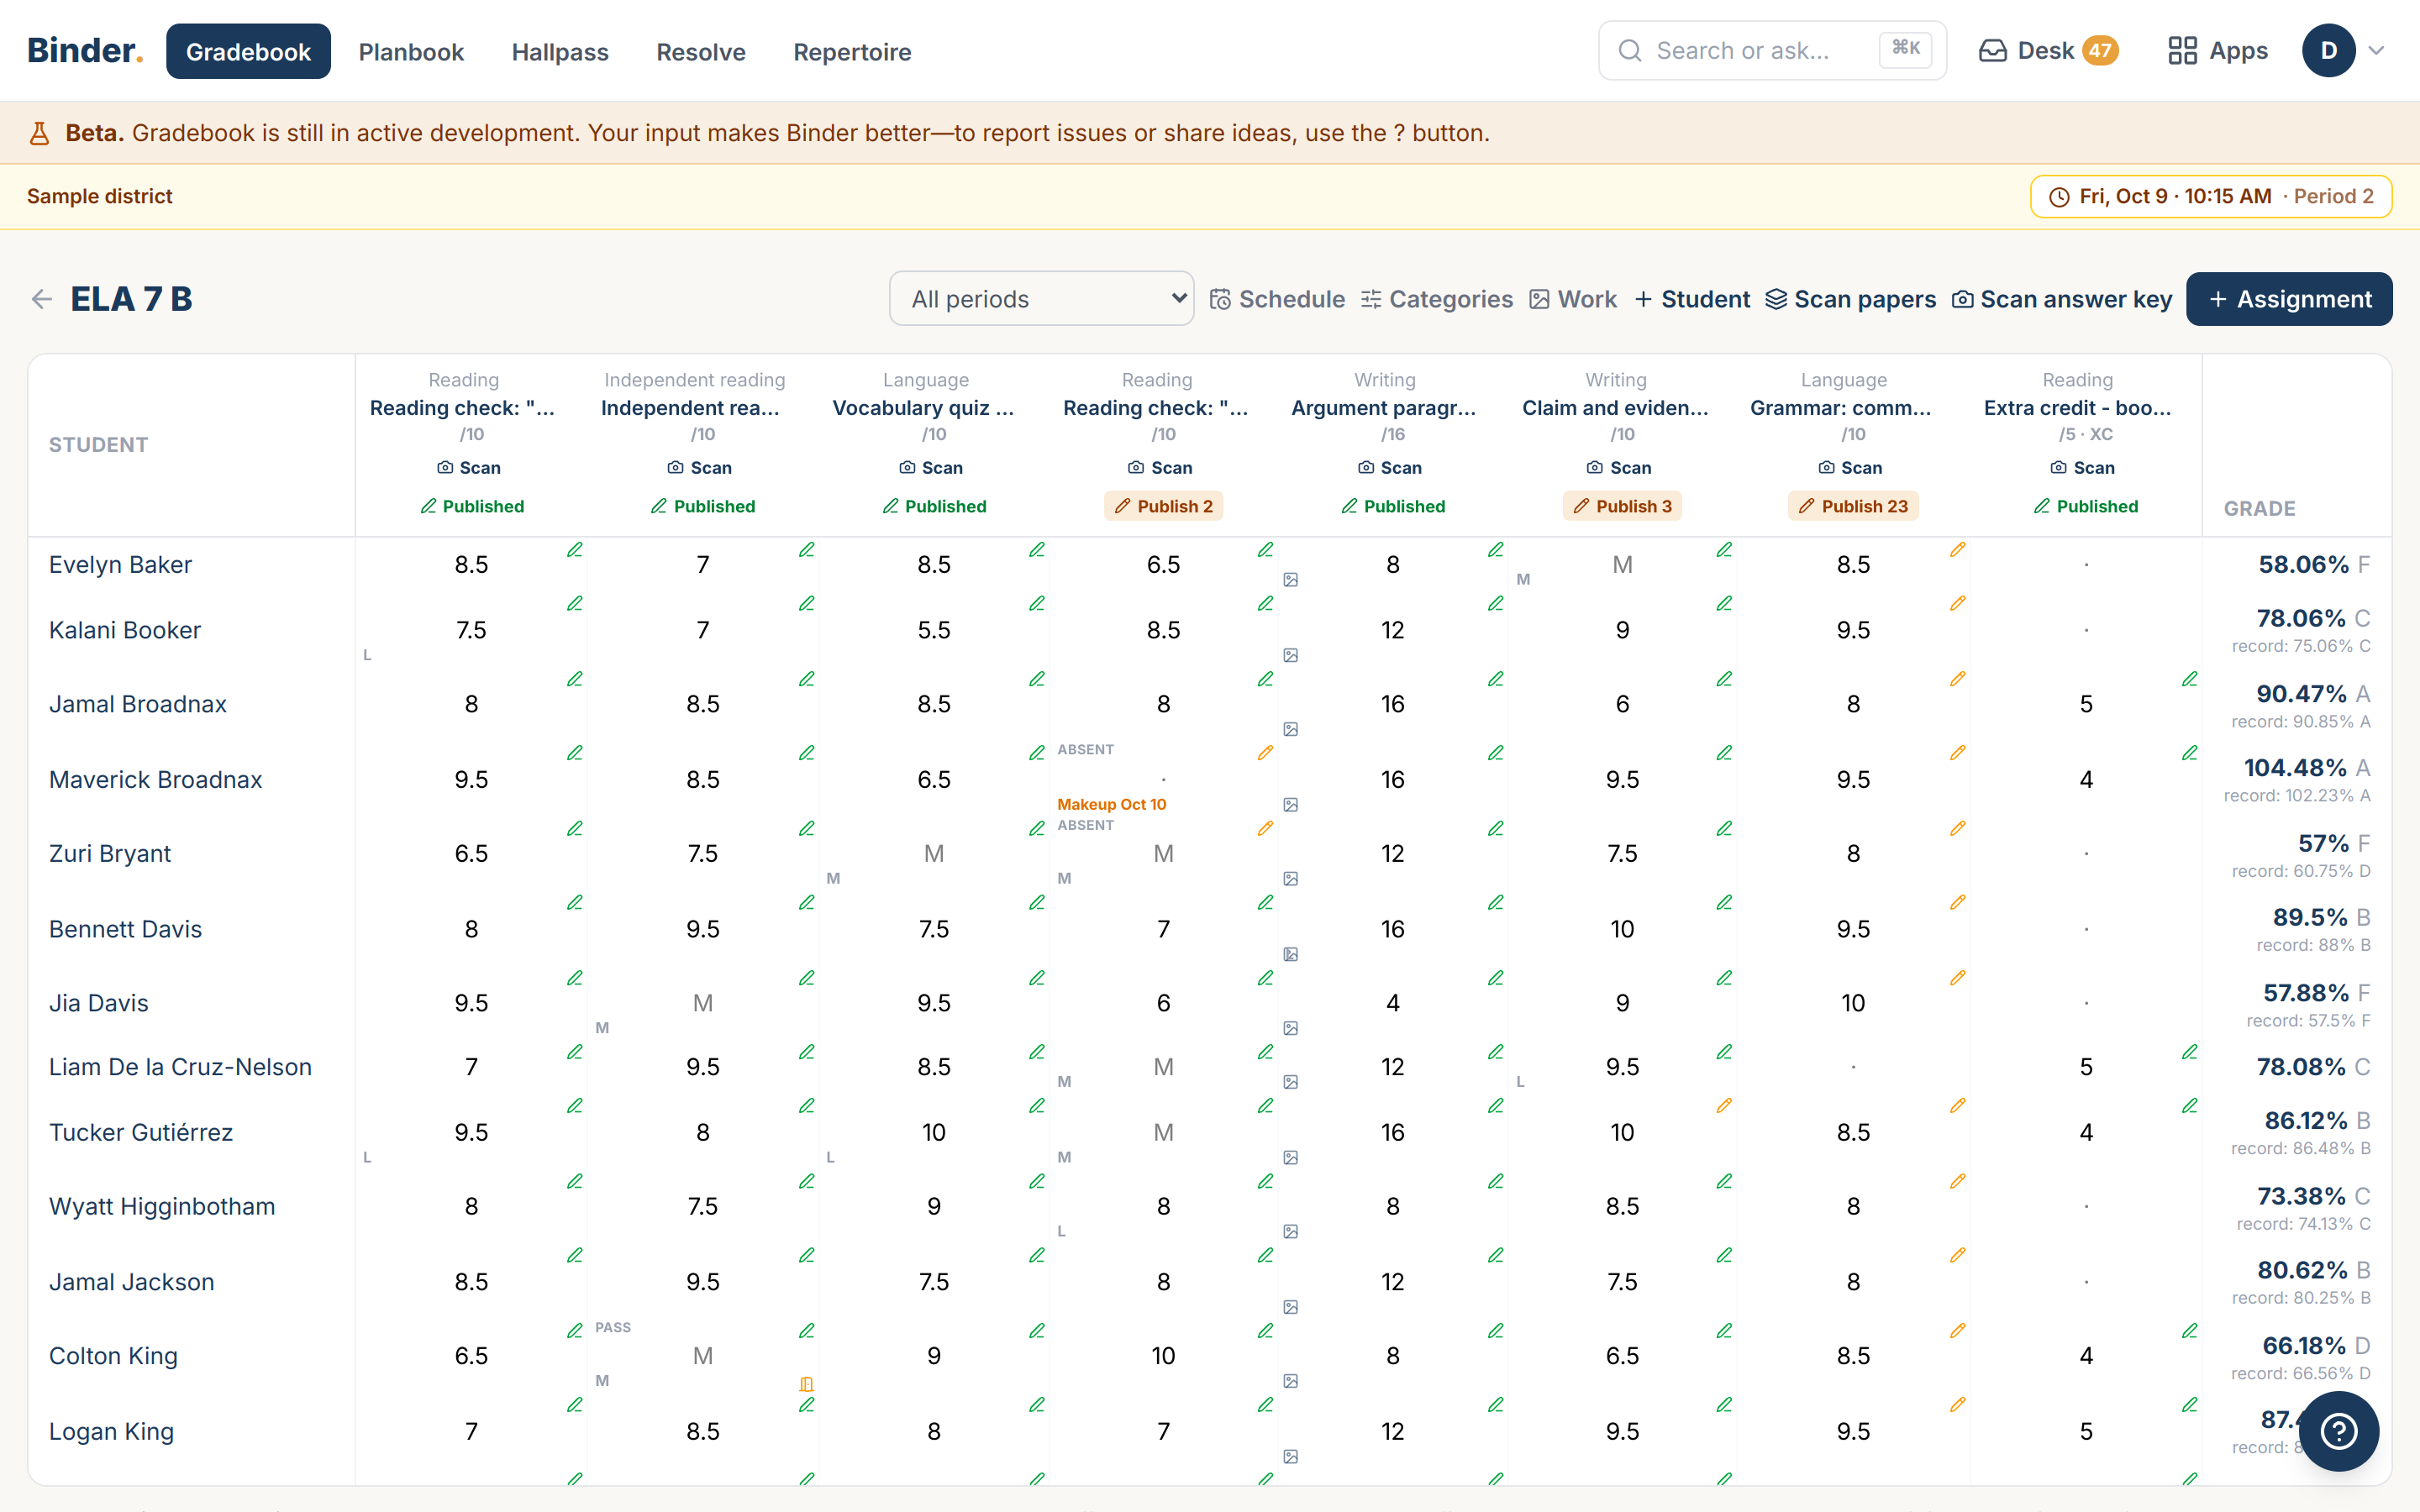Open the Desk inbox icon

pyautogui.click(x=1992, y=51)
